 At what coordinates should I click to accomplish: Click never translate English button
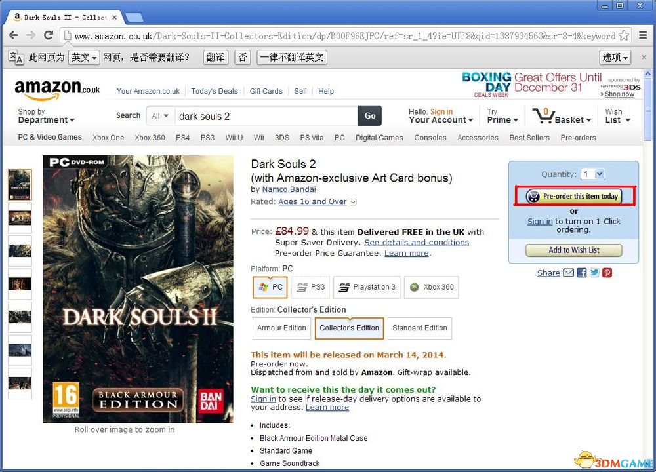coord(292,57)
